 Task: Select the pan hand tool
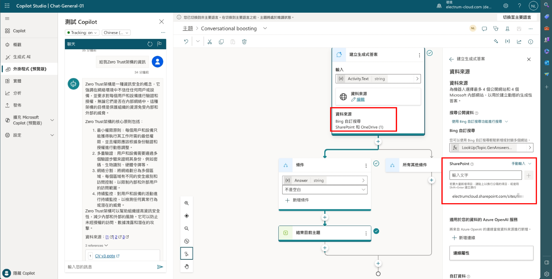187,266
